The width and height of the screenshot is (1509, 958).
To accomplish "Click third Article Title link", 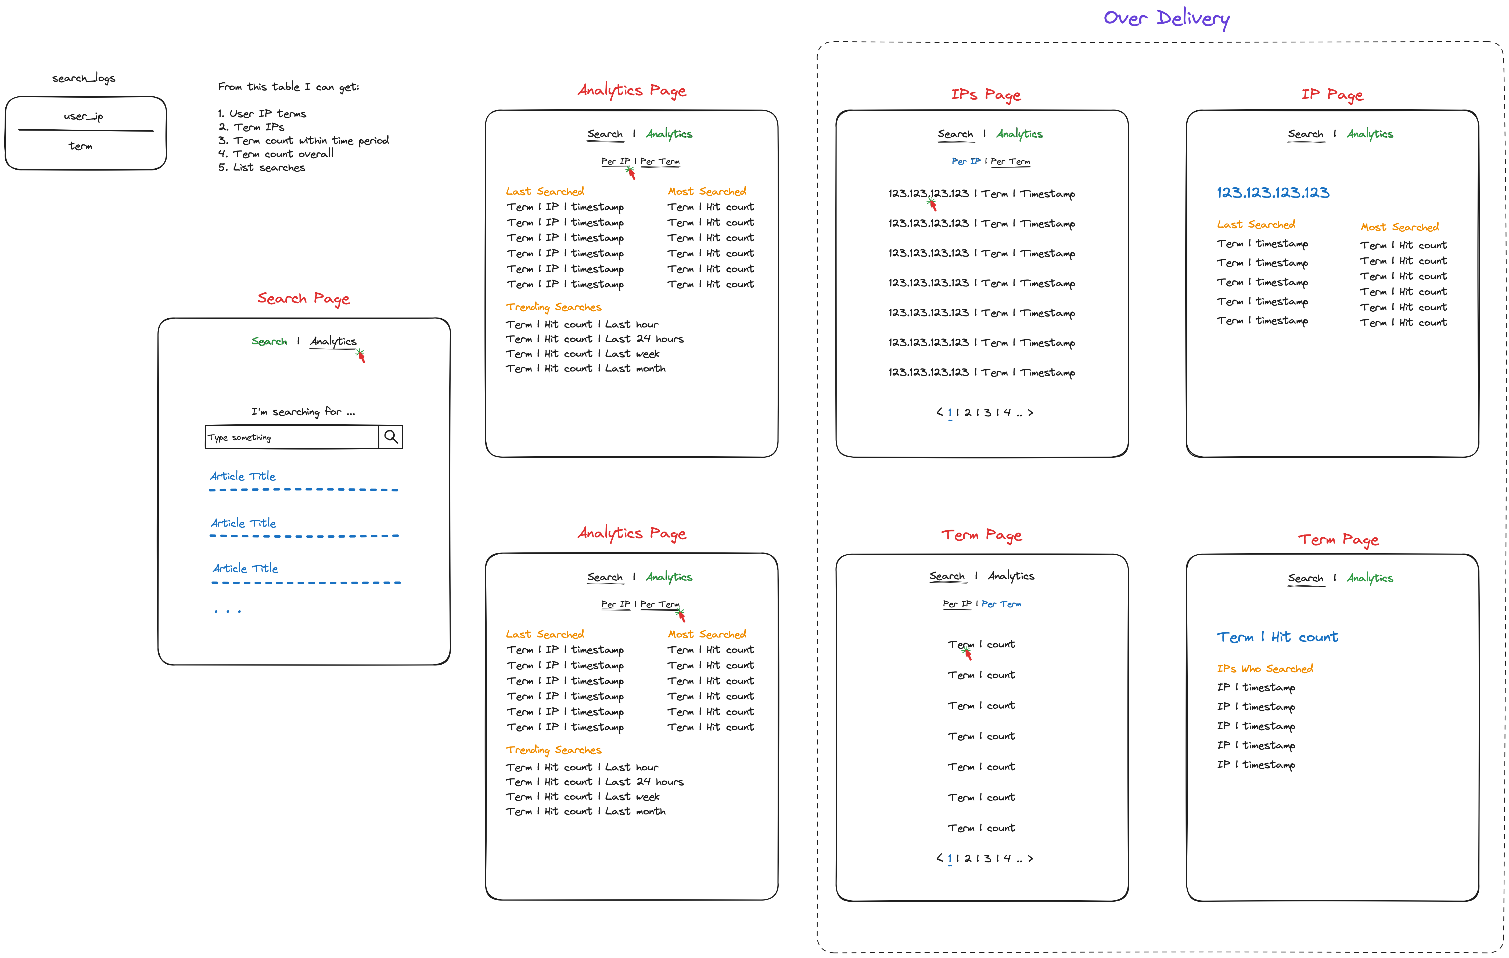I will 245,568.
